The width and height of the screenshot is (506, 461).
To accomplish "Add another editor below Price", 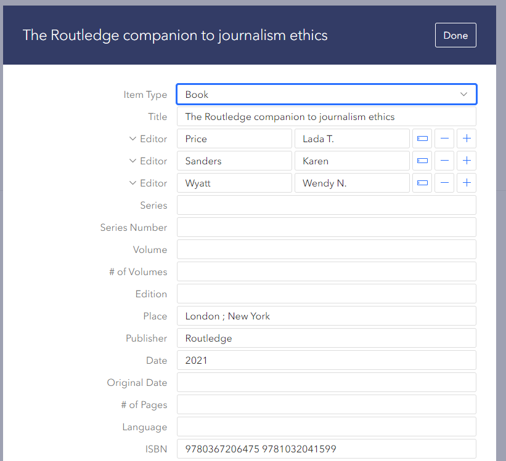I will pyautogui.click(x=467, y=138).
